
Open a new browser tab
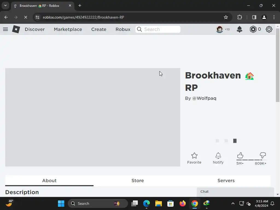click(80, 5)
